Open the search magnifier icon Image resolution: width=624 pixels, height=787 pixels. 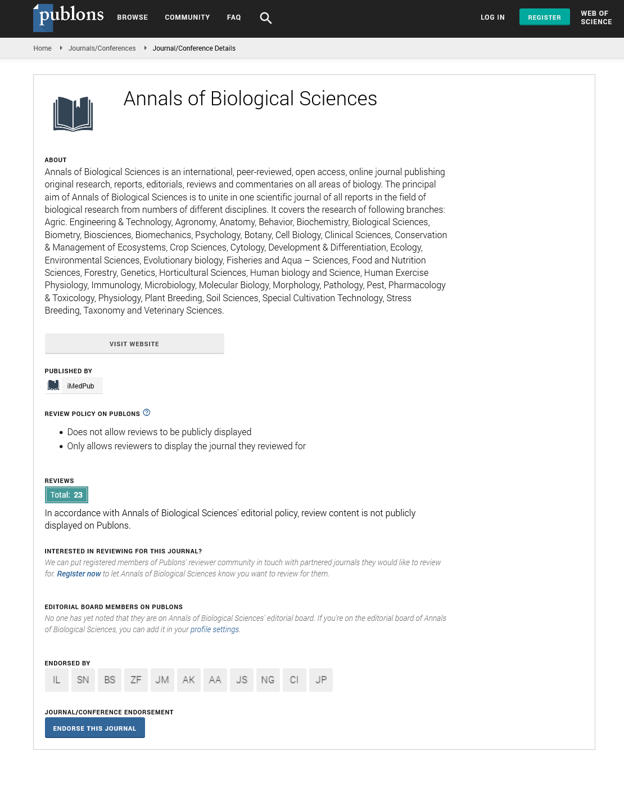pyautogui.click(x=266, y=18)
